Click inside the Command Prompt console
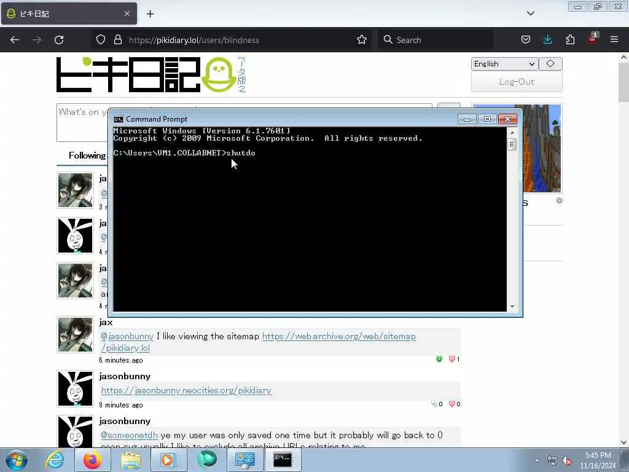This screenshot has width=629, height=472. click(310, 219)
